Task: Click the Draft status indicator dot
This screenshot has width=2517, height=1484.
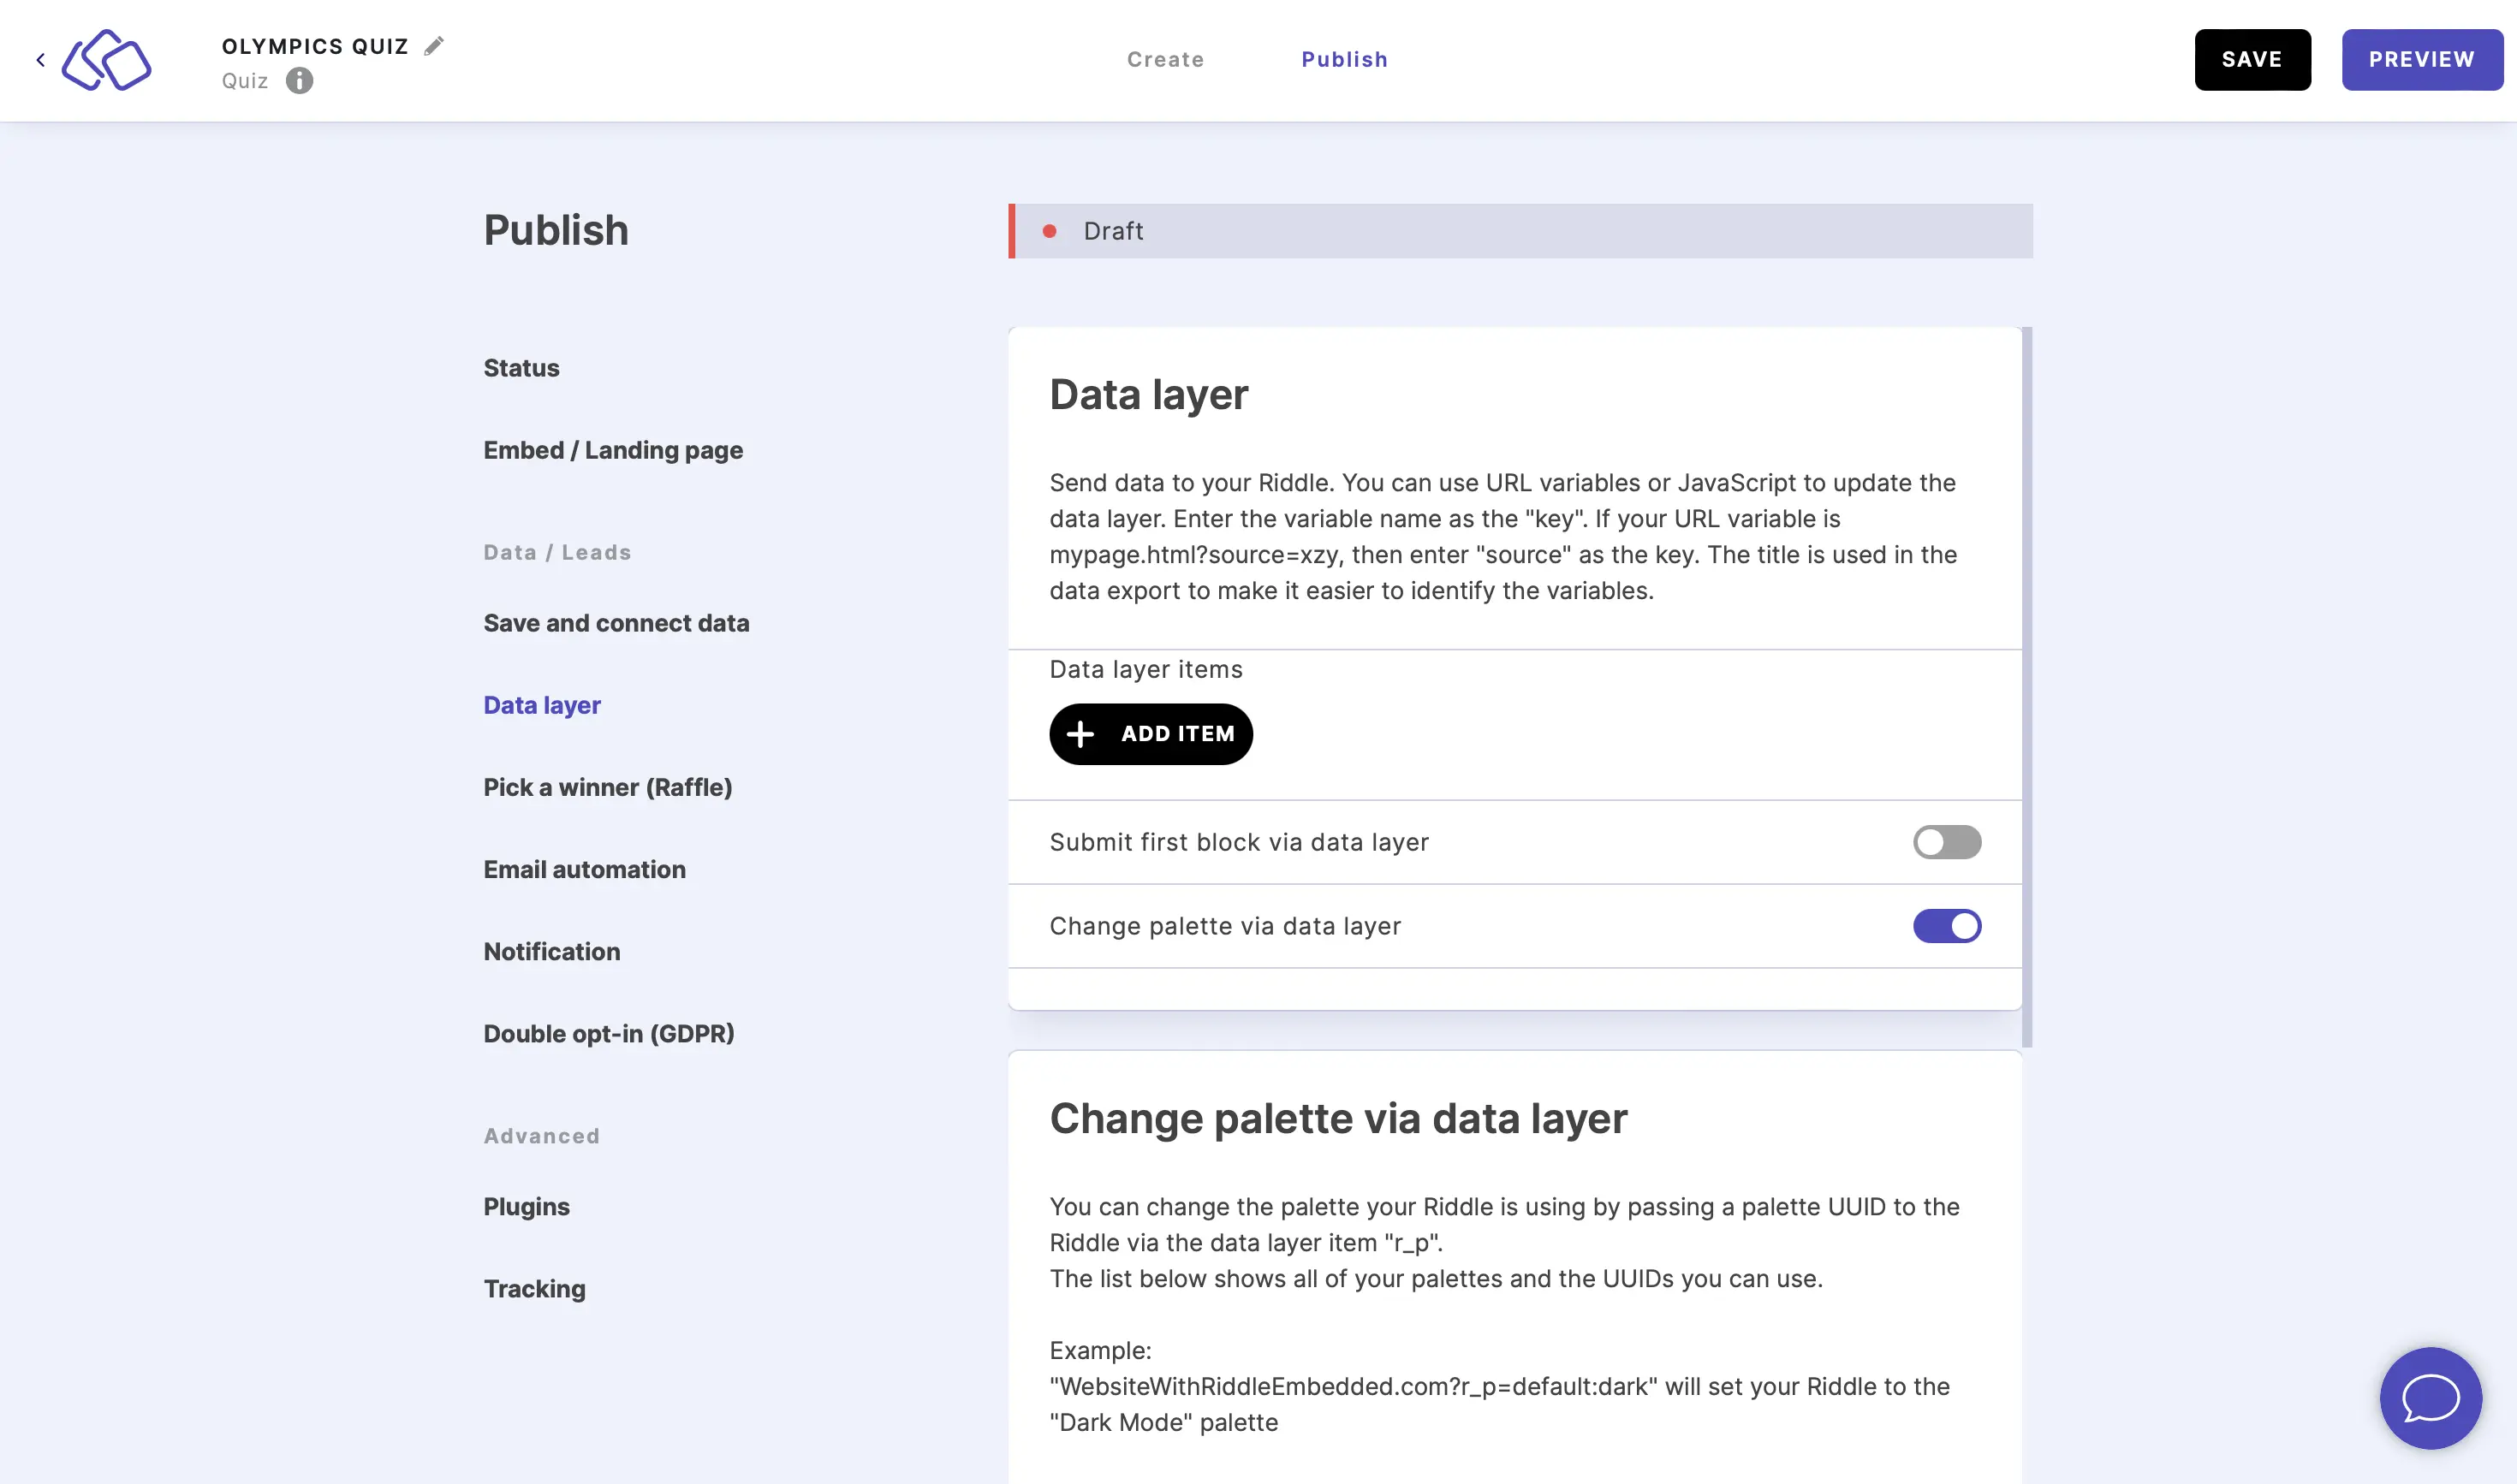Action: coord(1050,229)
